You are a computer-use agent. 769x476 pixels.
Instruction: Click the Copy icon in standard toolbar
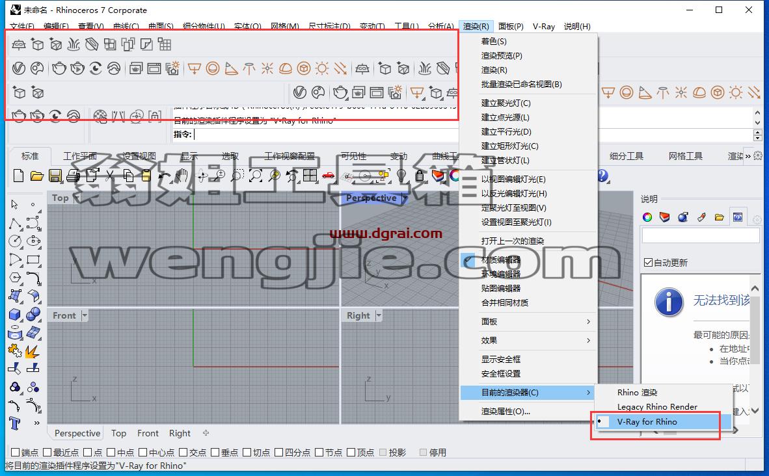[x=129, y=176]
